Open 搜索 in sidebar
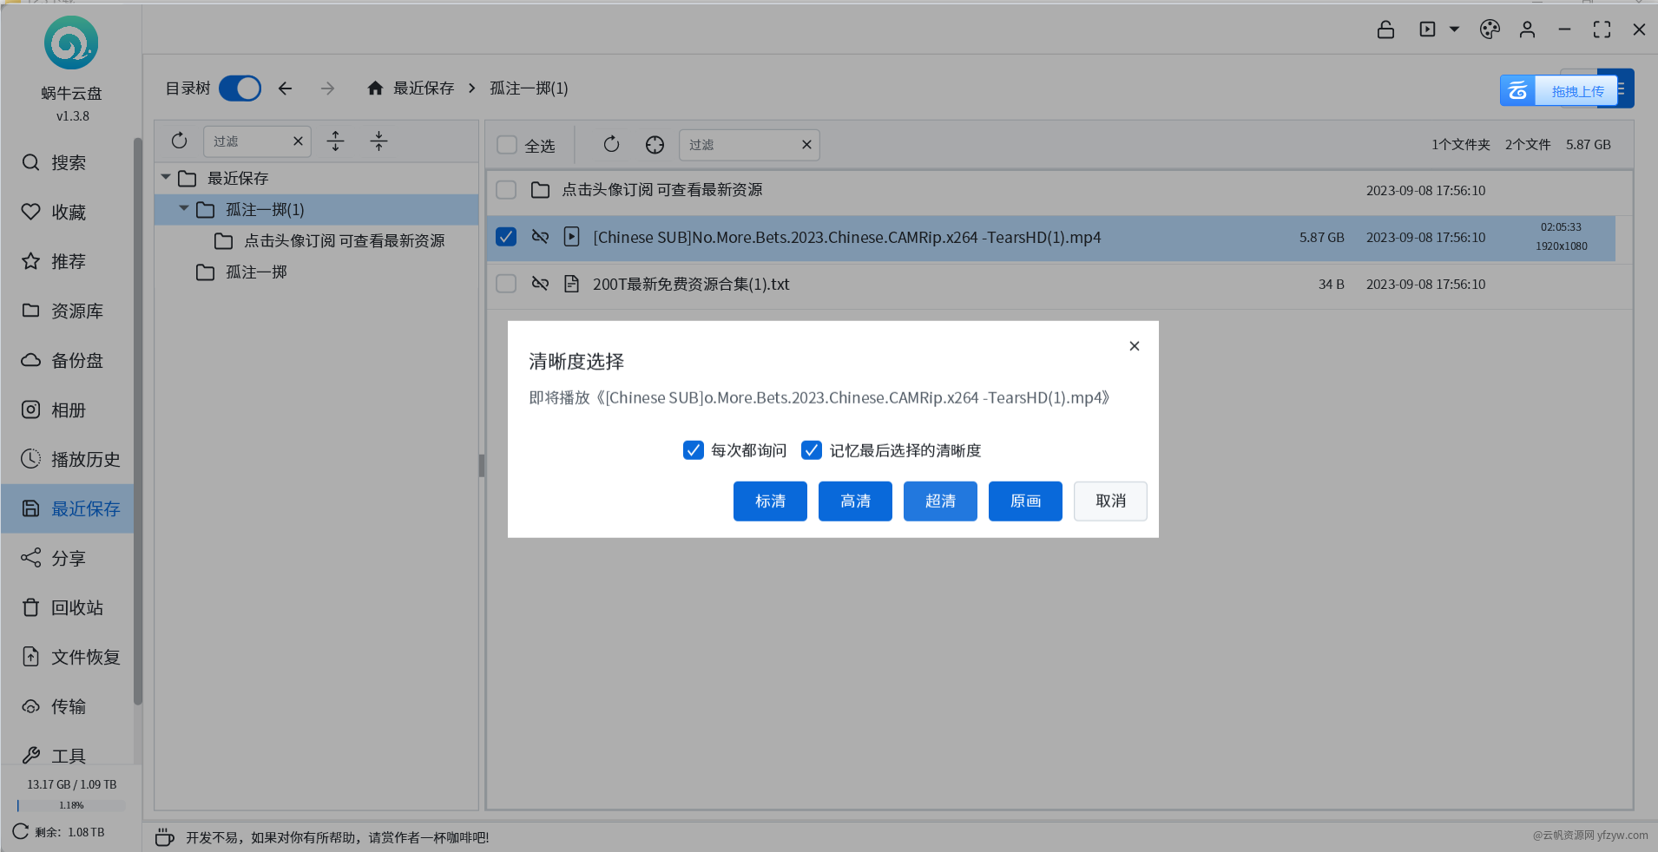 tap(68, 162)
